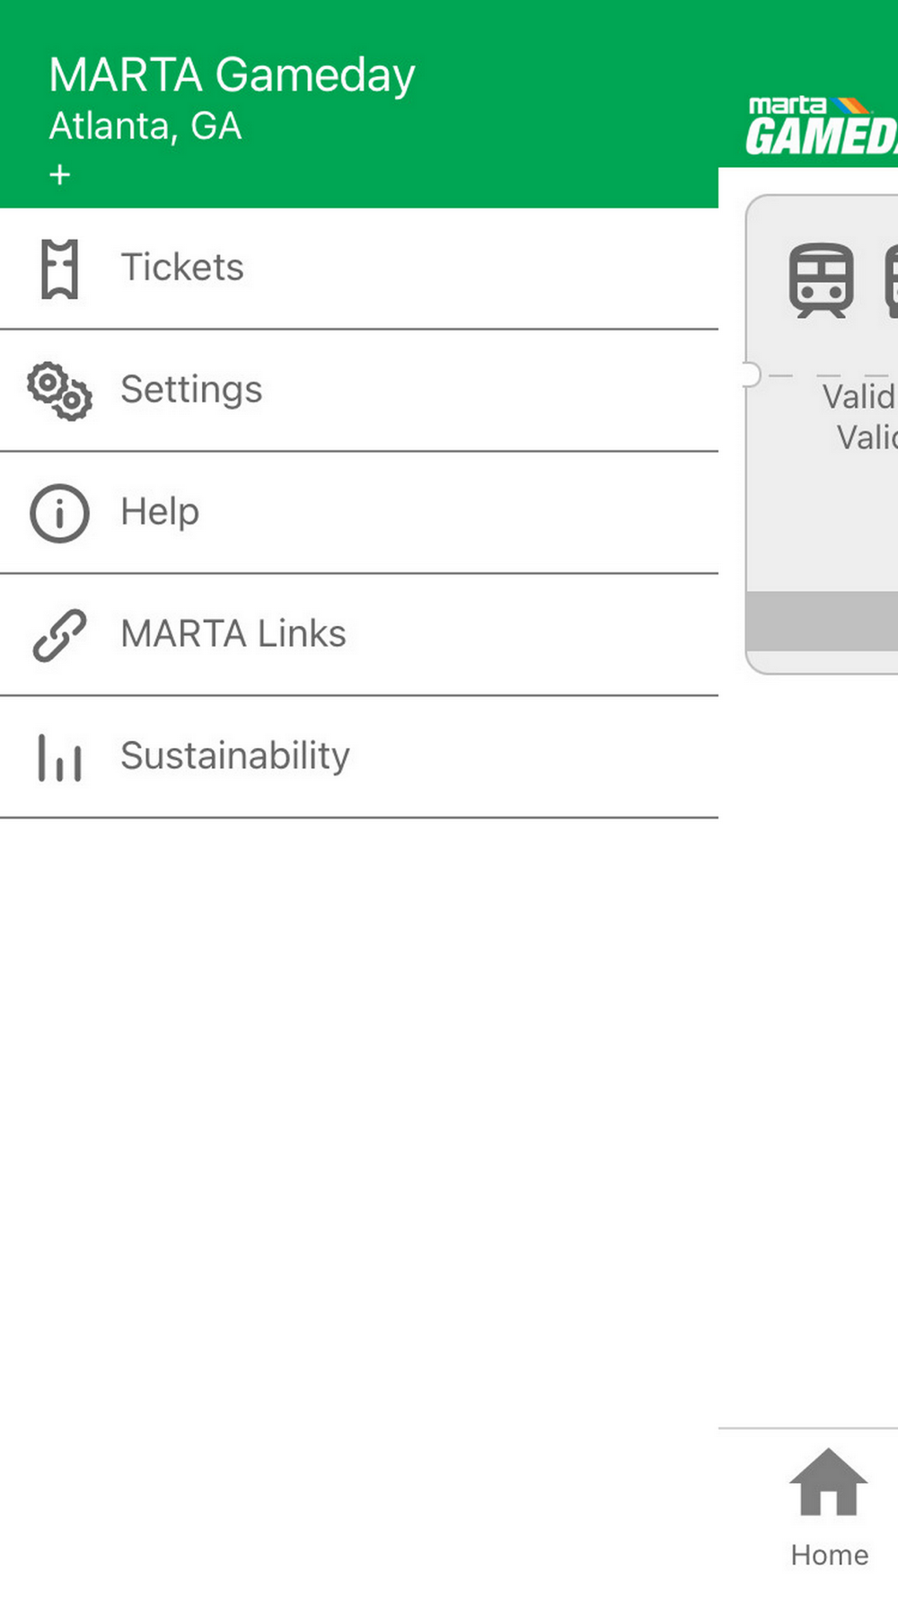Tap the lower Valid line on the ticket
The width and height of the screenshot is (898, 1597).
coord(867,437)
